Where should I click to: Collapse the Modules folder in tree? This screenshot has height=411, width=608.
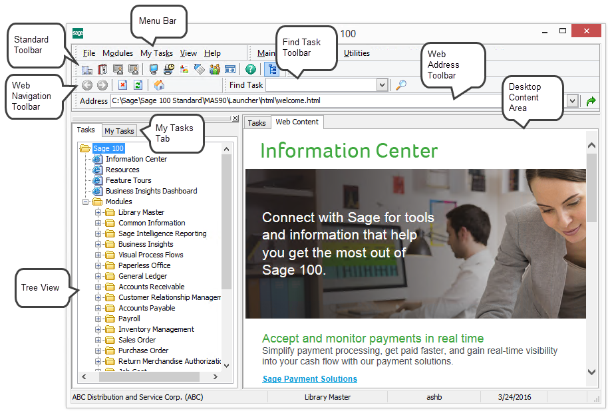tap(86, 202)
